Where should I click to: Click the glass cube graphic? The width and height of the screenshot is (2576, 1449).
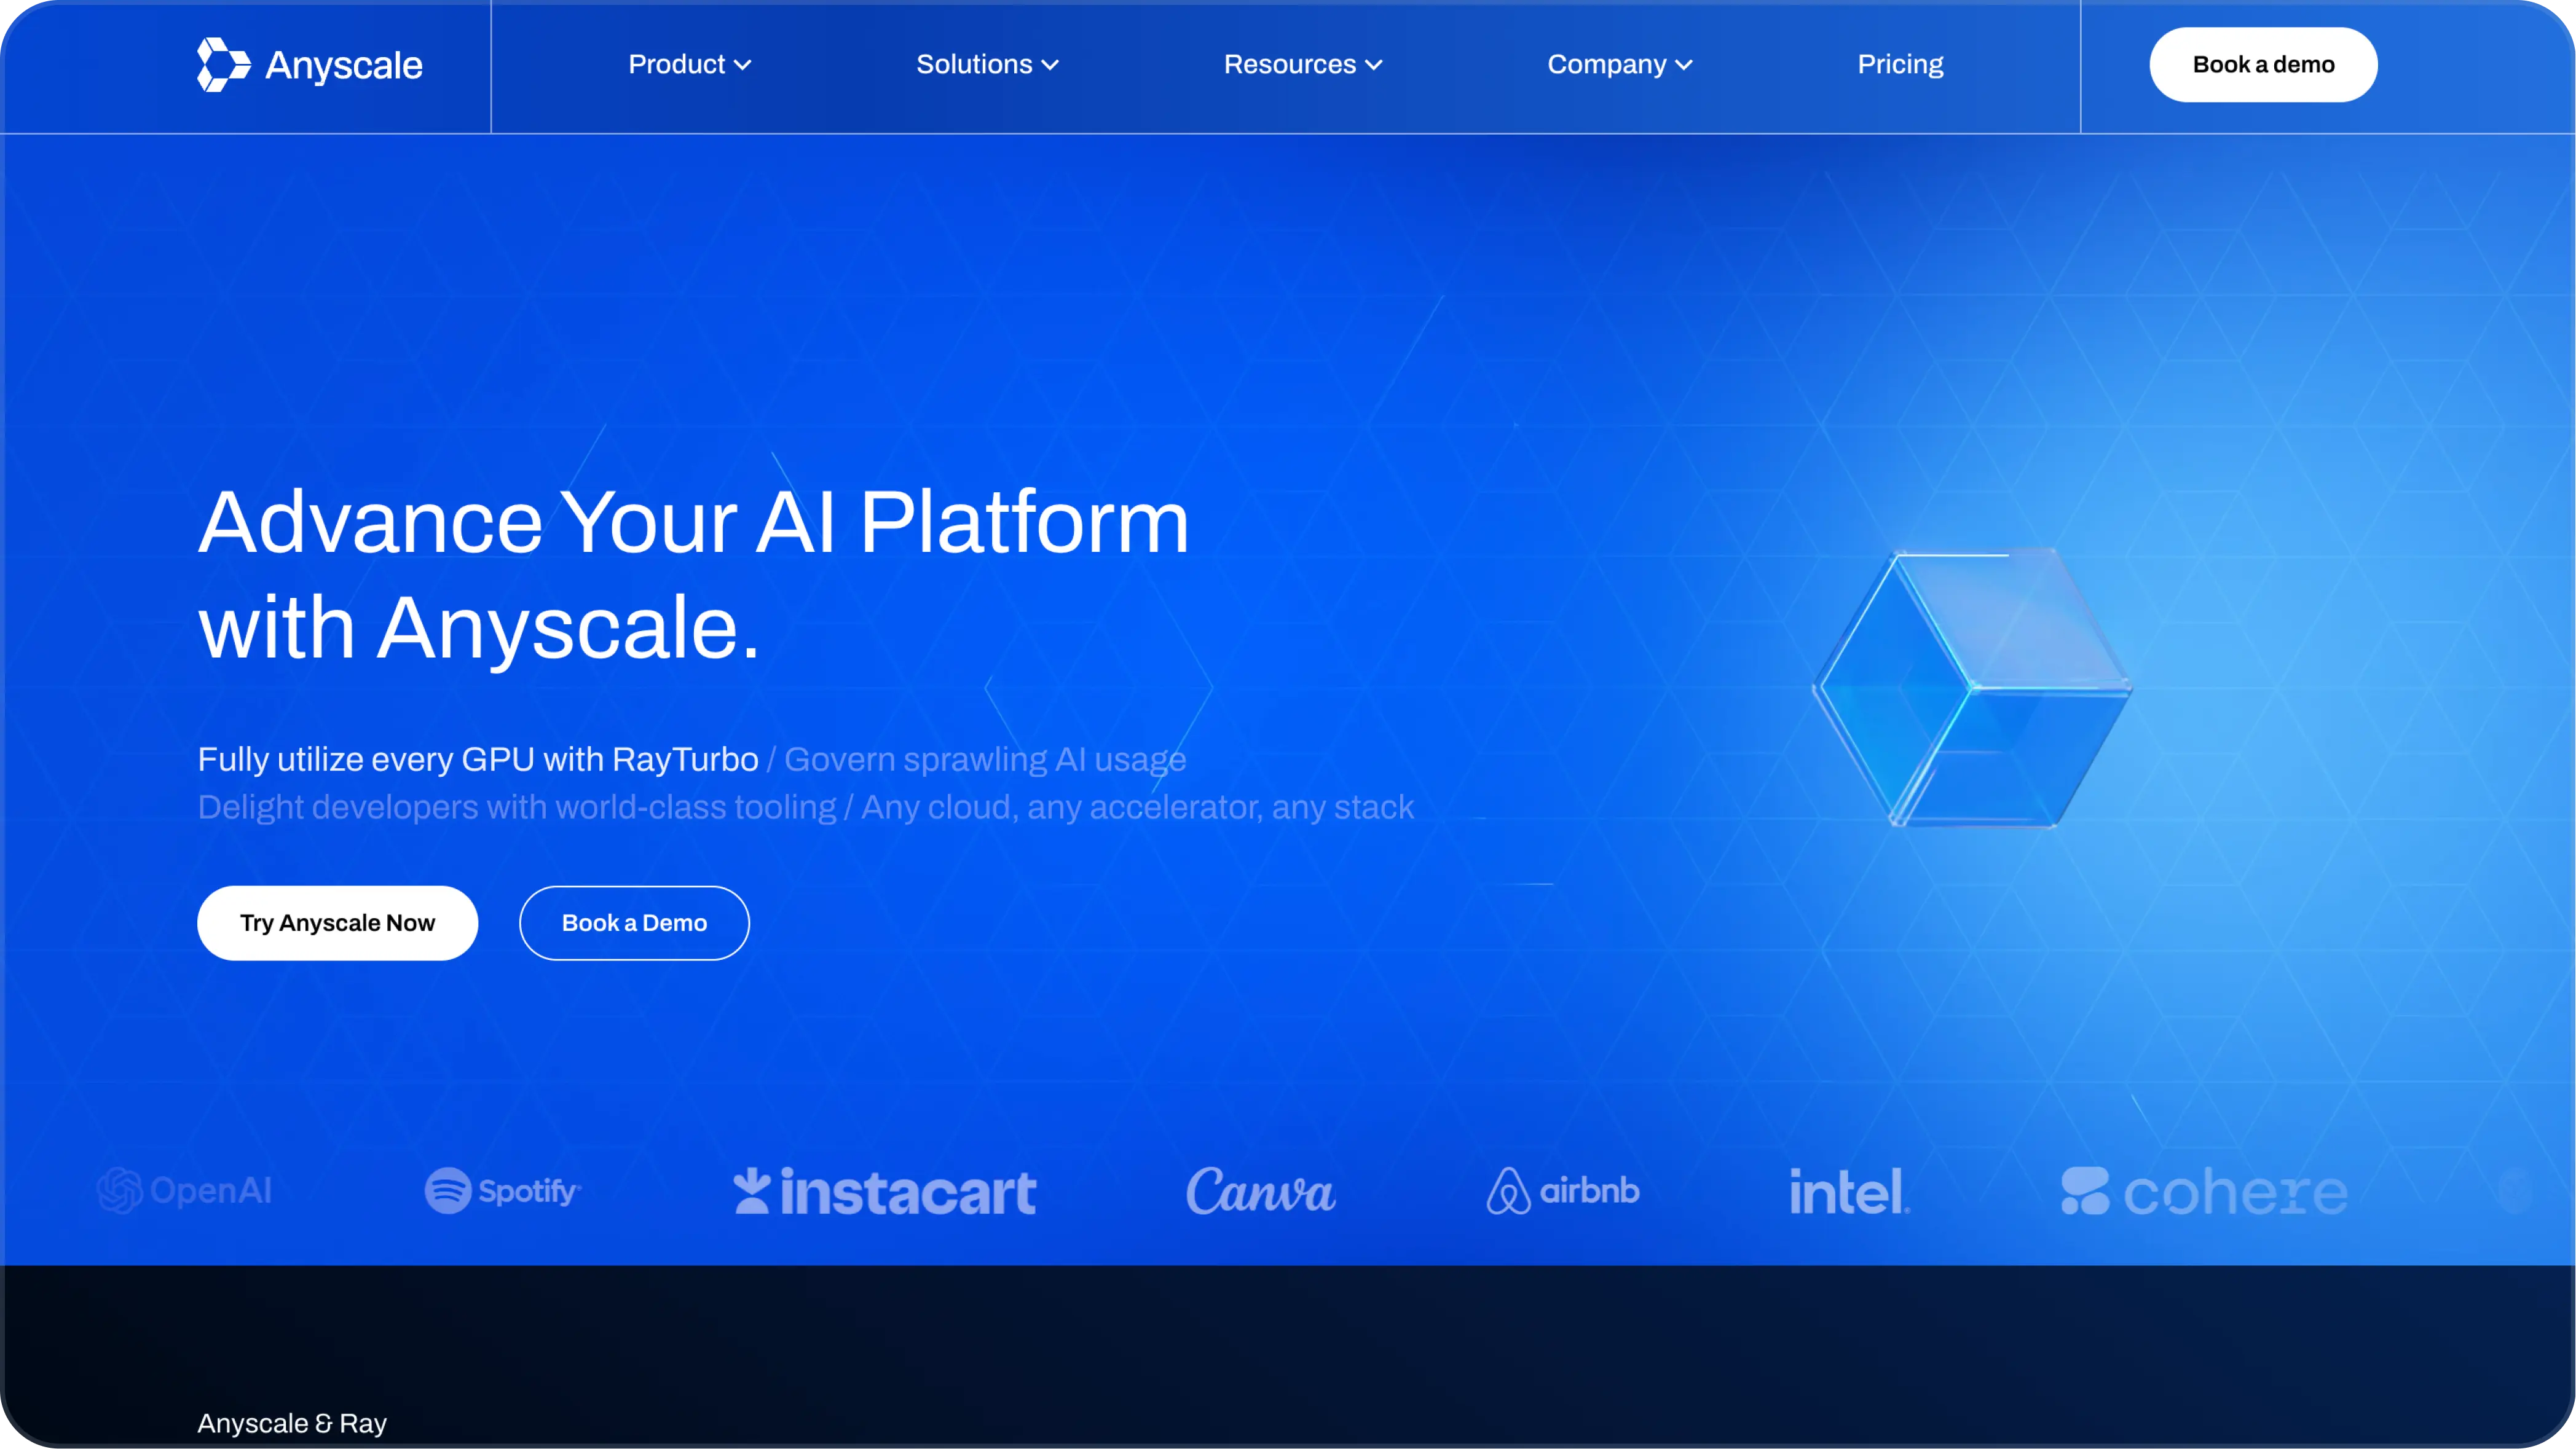pyautogui.click(x=1970, y=688)
